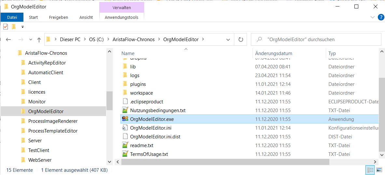
Task: Open chevron after OrgModelEditor breadcrumb
Action: pos(202,39)
